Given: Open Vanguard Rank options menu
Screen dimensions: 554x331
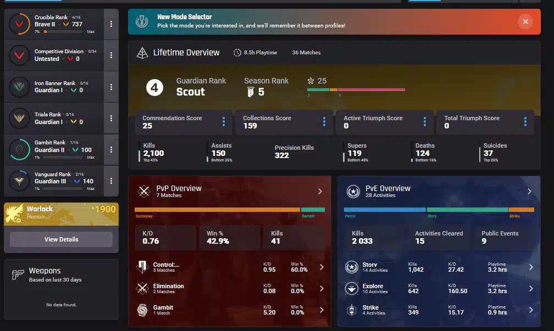Looking at the screenshot, I should pos(111,181).
